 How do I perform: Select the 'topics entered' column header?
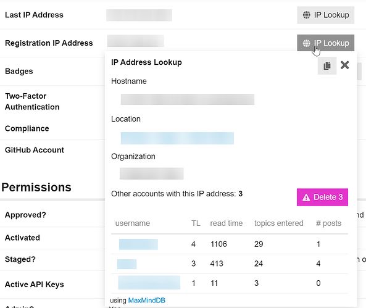pyautogui.click(x=279, y=223)
